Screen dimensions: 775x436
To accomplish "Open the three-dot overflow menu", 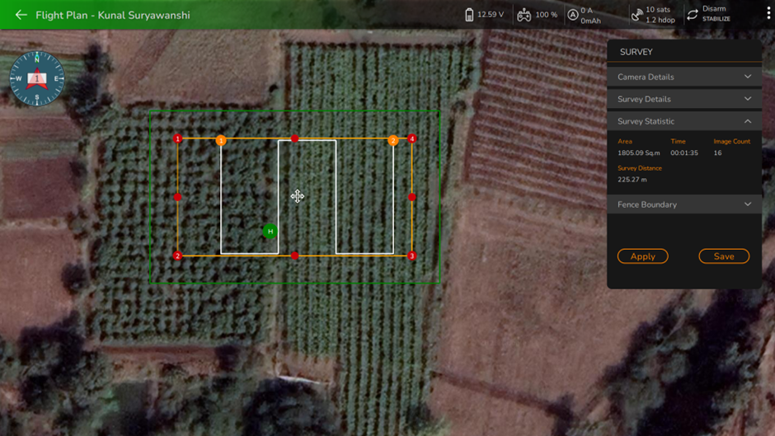I will tap(768, 14).
